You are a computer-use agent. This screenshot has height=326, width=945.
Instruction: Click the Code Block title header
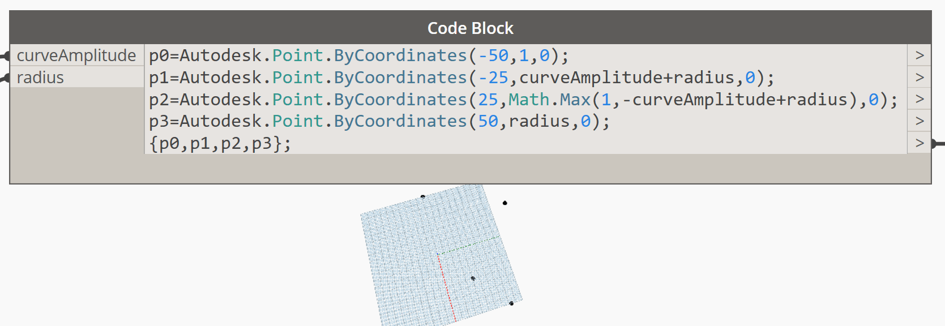pyautogui.click(x=471, y=28)
